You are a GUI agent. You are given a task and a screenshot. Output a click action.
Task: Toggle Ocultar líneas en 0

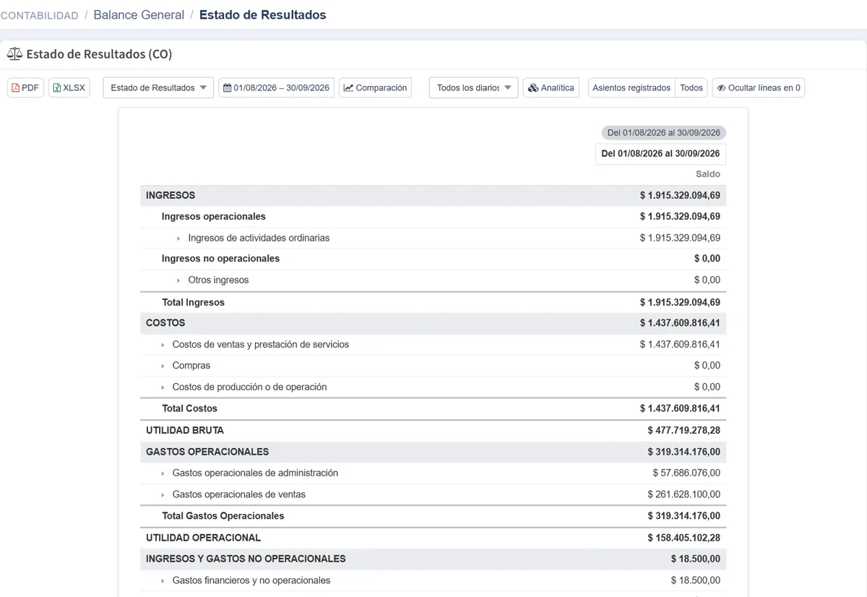click(x=759, y=87)
